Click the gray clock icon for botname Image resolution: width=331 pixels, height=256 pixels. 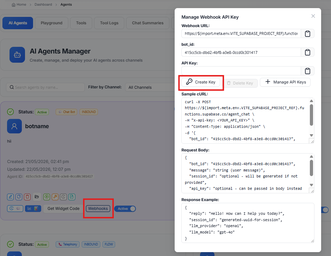[63, 197]
